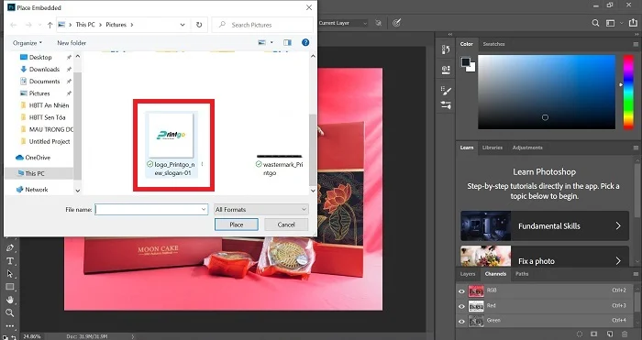Screen dimensions: 642x340
Task: Switch to the Libraries tab
Action: (x=493, y=148)
